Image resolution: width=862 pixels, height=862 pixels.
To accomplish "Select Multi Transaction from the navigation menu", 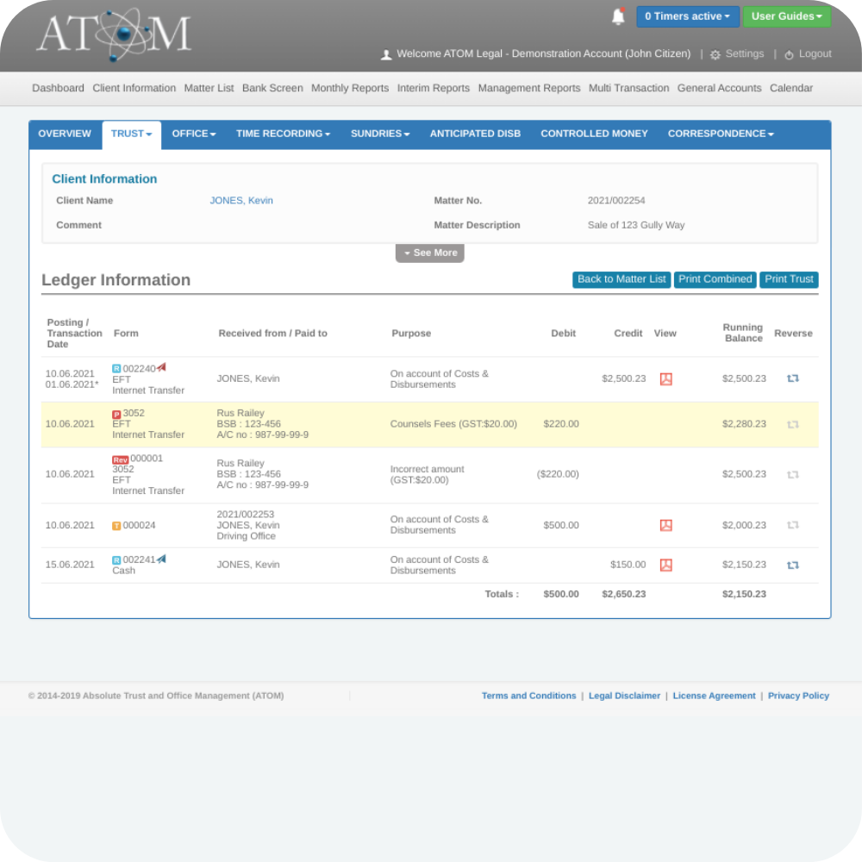I will click(x=628, y=88).
